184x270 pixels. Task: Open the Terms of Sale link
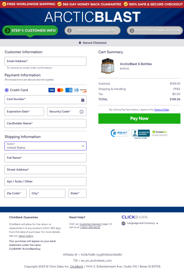coord(161,110)
